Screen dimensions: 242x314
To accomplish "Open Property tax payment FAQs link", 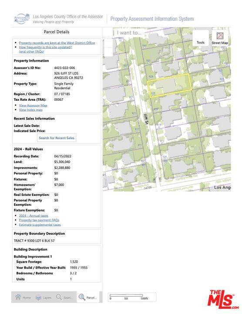I will click(x=39, y=220).
